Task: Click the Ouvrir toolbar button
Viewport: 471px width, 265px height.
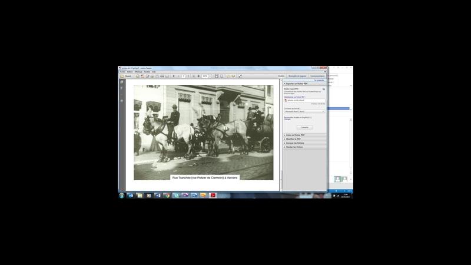Action: tap(126, 77)
